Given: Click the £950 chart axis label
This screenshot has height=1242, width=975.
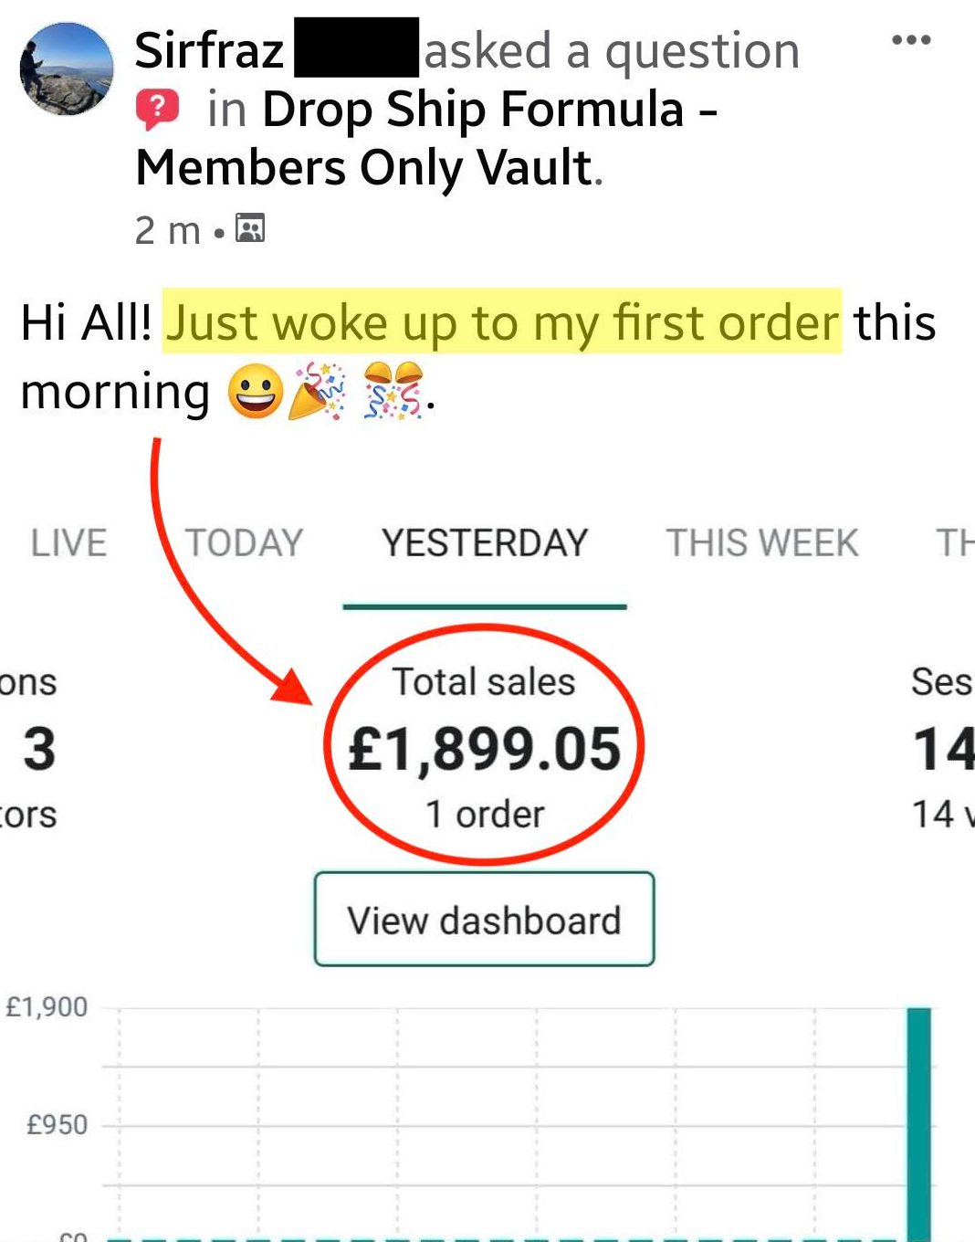Looking at the screenshot, I should (x=57, y=1124).
